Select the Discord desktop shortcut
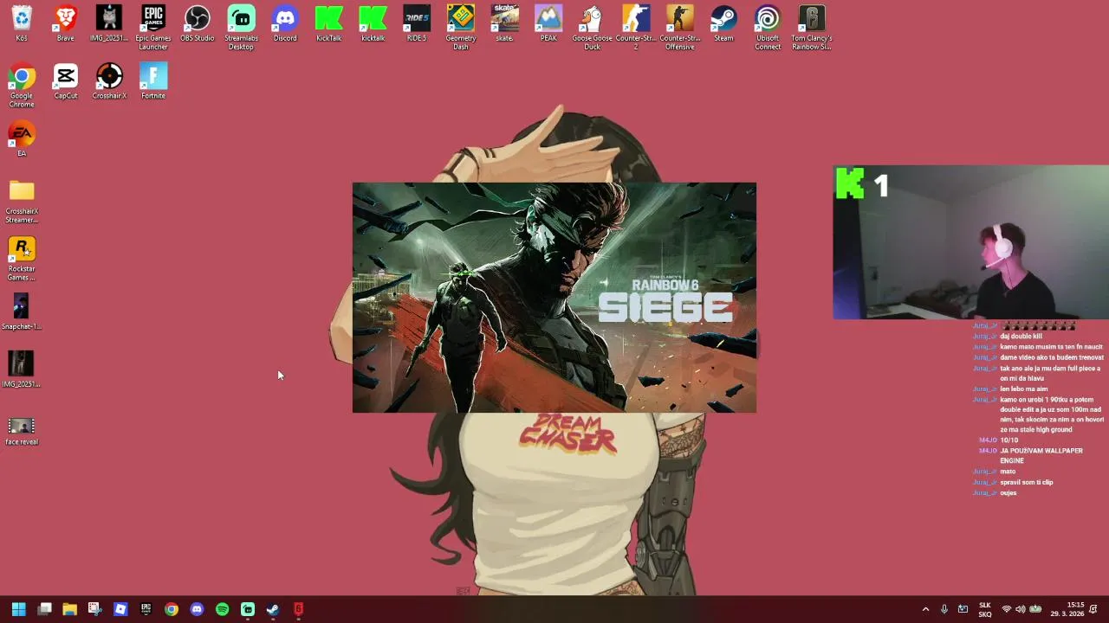This screenshot has height=623, width=1109. [285, 23]
